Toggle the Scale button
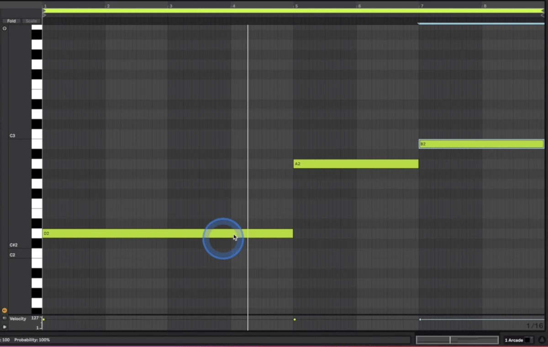Viewport: 548px width, 347px height. click(31, 21)
